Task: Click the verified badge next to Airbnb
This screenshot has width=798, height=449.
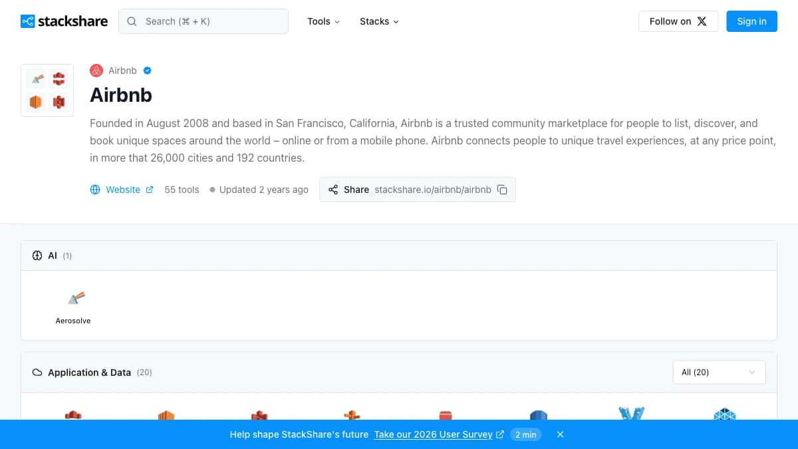Action: (x=147, y=71)
